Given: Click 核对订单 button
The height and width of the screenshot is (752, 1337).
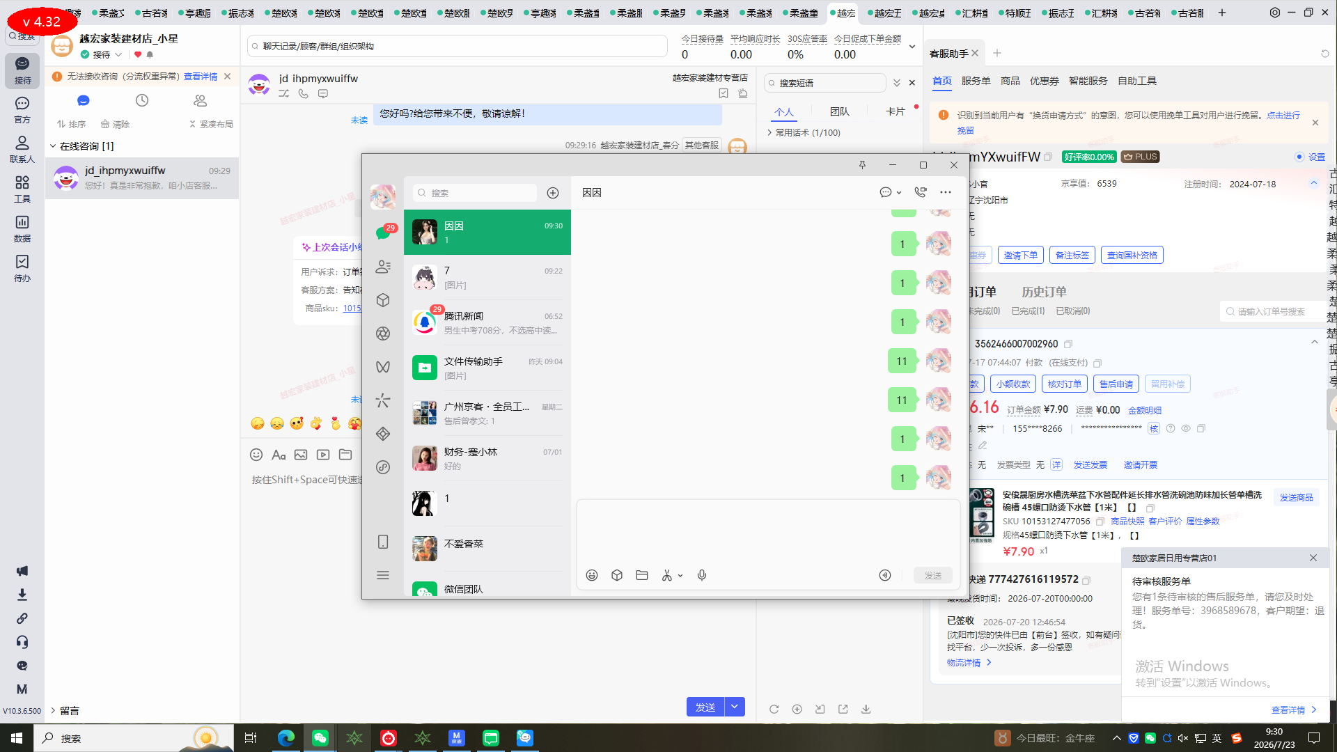Looking at the screenshot, I should click(1065, 384).
